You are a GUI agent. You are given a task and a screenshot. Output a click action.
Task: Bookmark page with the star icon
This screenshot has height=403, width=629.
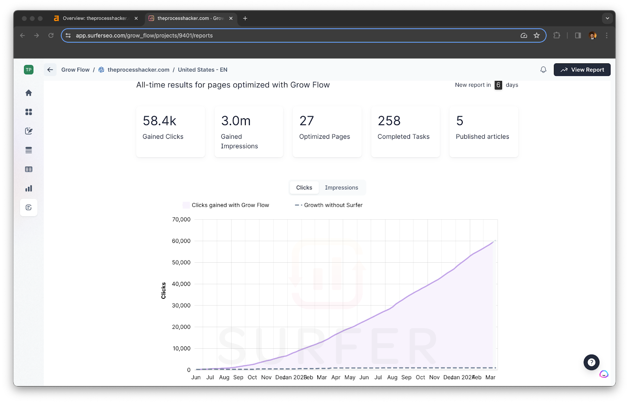[x=537, y=35]
